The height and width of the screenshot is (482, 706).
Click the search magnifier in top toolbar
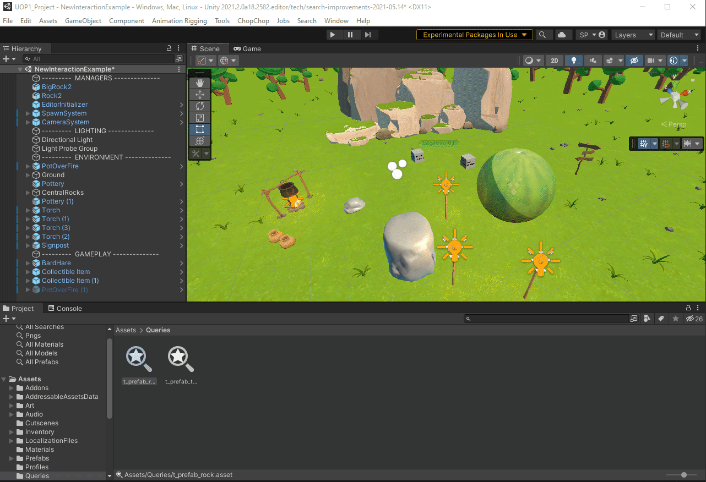pos(542,35)
